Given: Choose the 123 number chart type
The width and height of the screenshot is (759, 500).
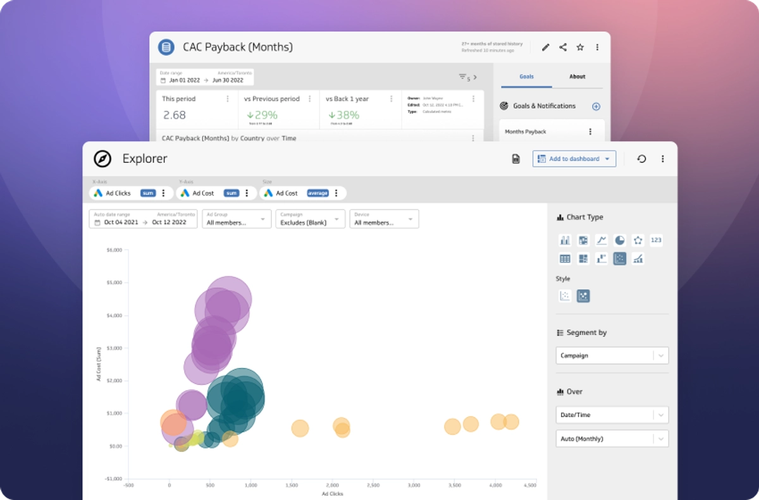Looking at the screenshot, I should coord(656,240).
